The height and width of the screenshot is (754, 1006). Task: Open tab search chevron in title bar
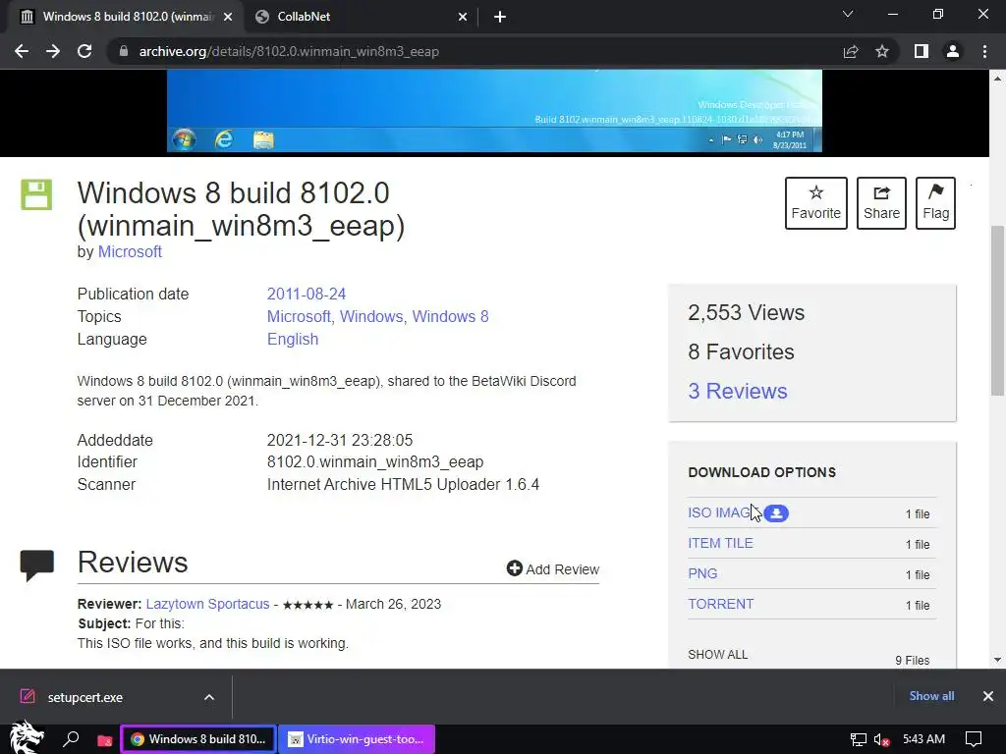848,14
